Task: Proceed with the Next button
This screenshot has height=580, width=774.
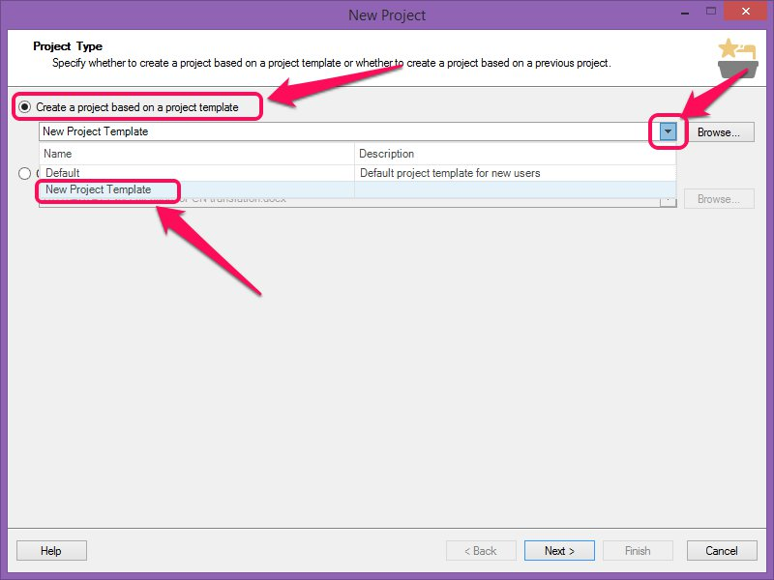Action: pyautogui.click(x=559, y=551)
